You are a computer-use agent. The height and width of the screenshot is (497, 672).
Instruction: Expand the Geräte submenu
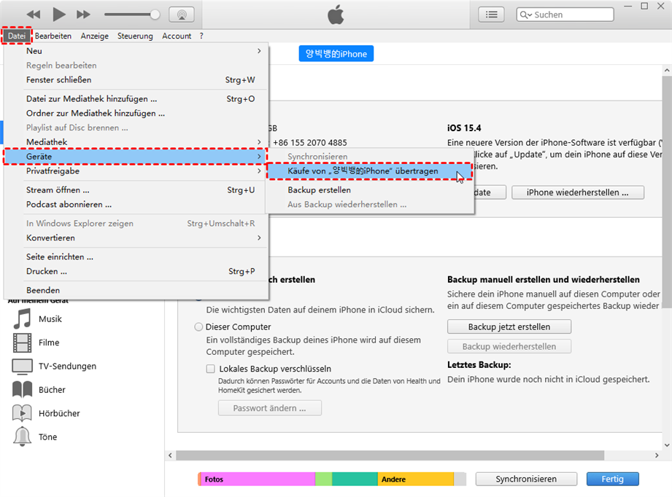136,157
